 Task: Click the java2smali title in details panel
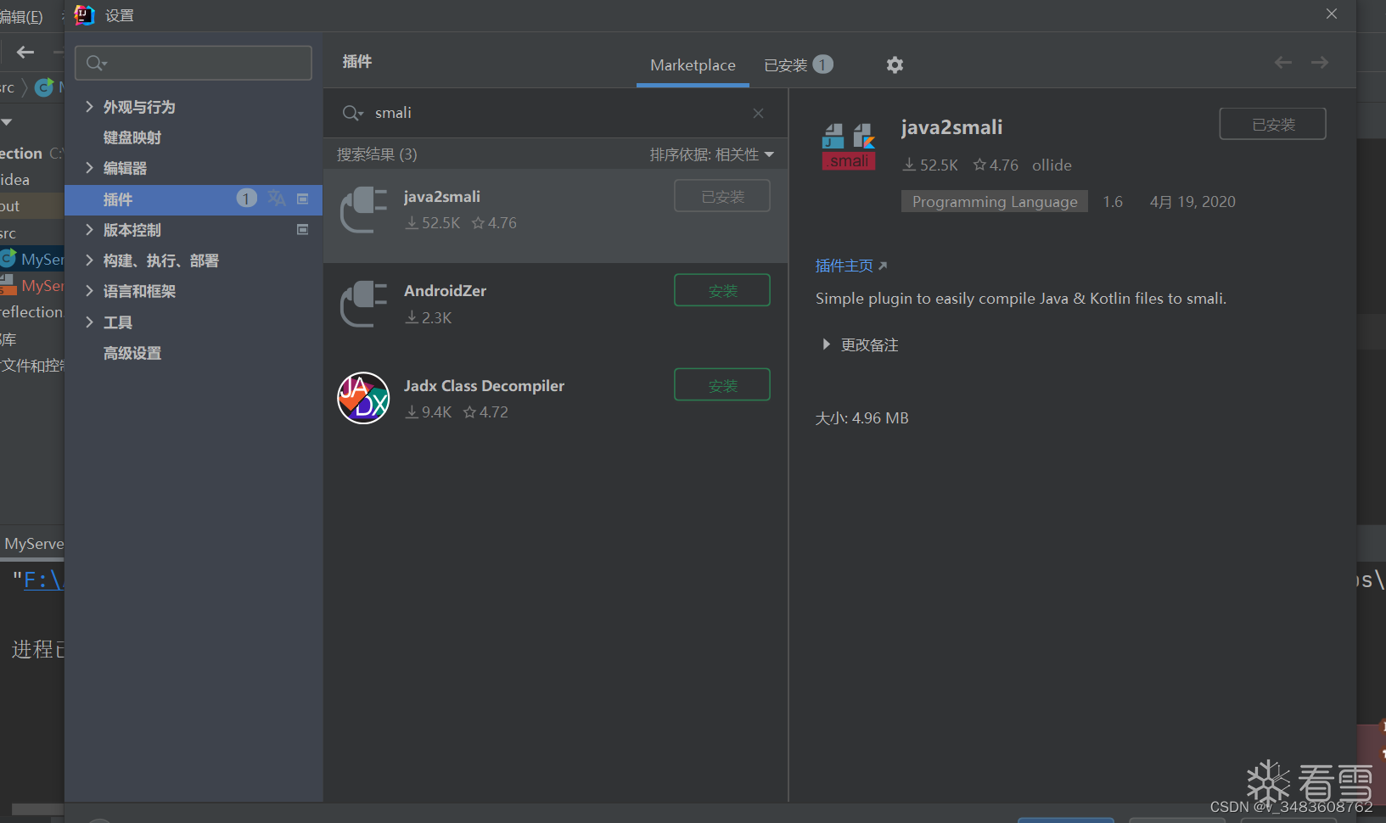click(951, 127)
